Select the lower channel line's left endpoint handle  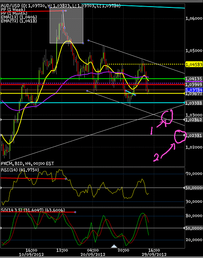(87, 91)
